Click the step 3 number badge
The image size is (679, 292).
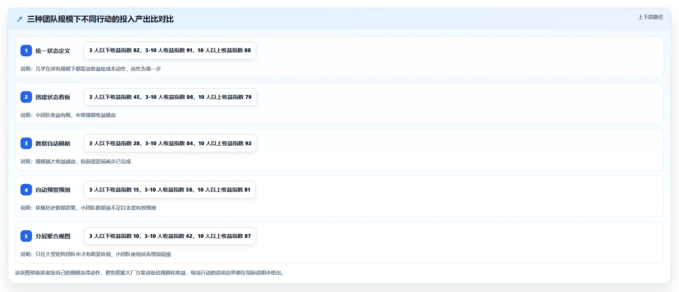(x=26, y=143)
